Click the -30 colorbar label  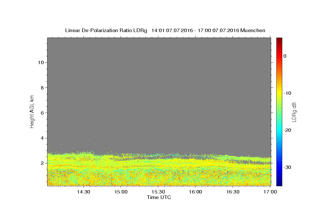288,167
